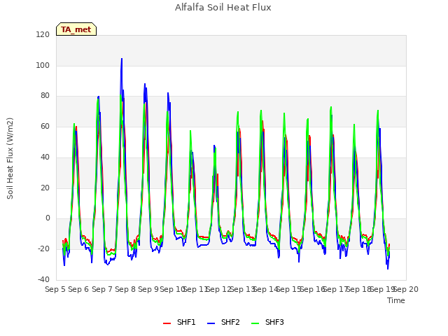Click the Soil Heat Flux (W/m2) axis title
Screen dimensions: 448x336
[x=10, y=158]
